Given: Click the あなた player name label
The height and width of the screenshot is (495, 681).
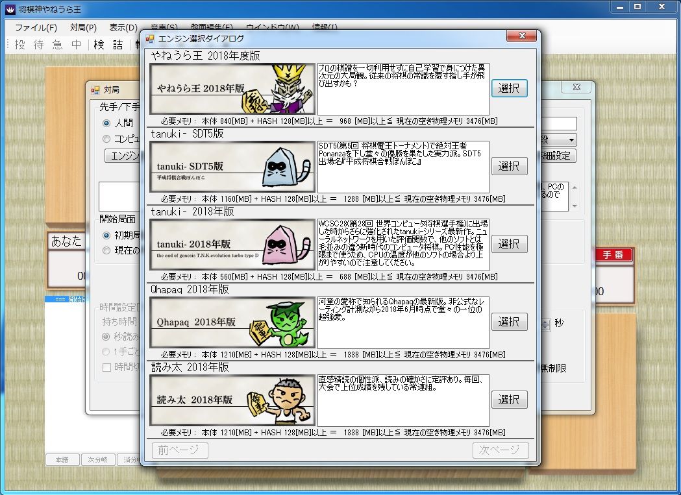Looking at the screenshot, I should (66, 241).
